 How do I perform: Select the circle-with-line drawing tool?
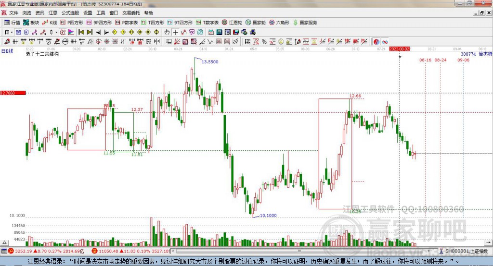[x=65, y=42]
